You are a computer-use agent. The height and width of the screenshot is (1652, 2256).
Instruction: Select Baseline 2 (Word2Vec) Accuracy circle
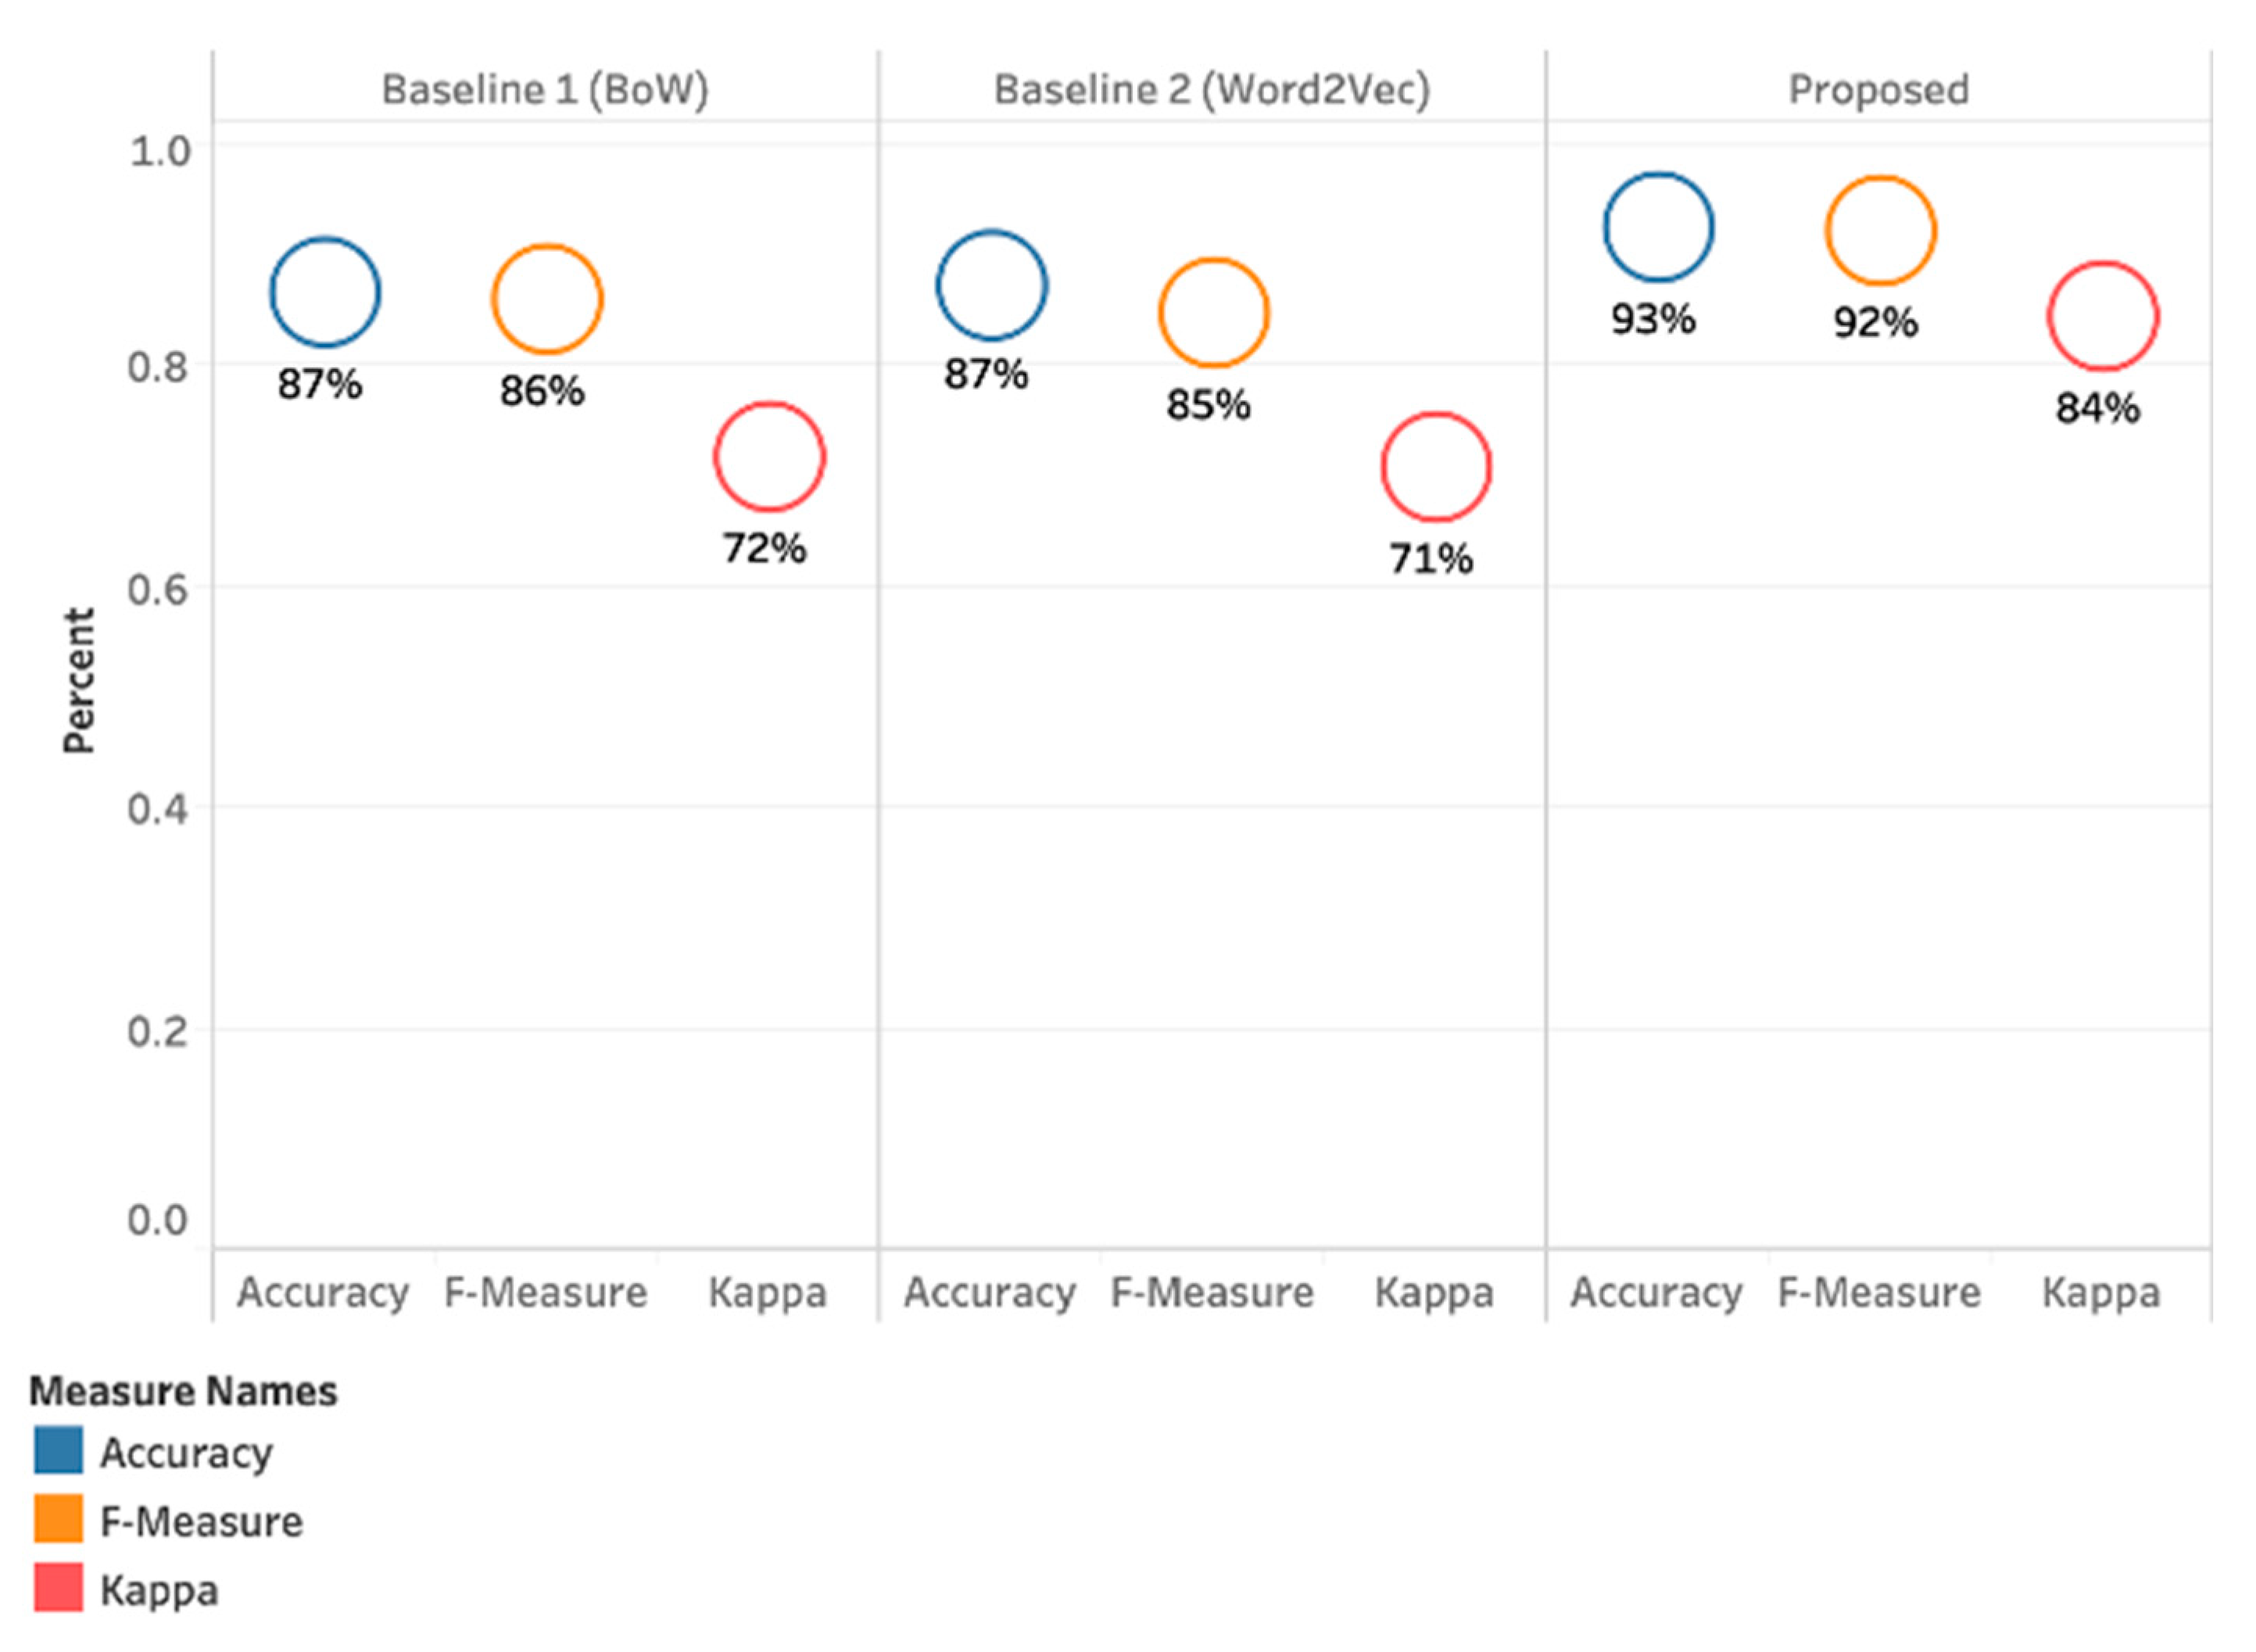pyautogui.click(x=991, y=285)
